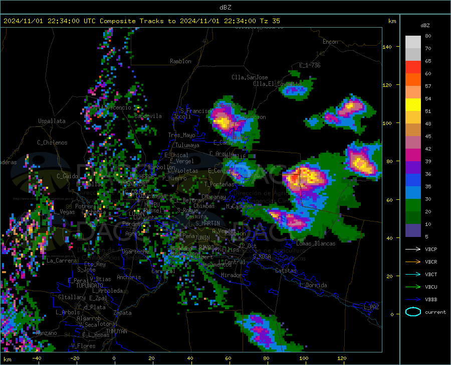Viewport: 451px width, 365px height.
Task: Click the 'VBCR' legend label
Action: [431, 262]
